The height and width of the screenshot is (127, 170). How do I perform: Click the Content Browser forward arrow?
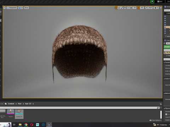[2, 104]
